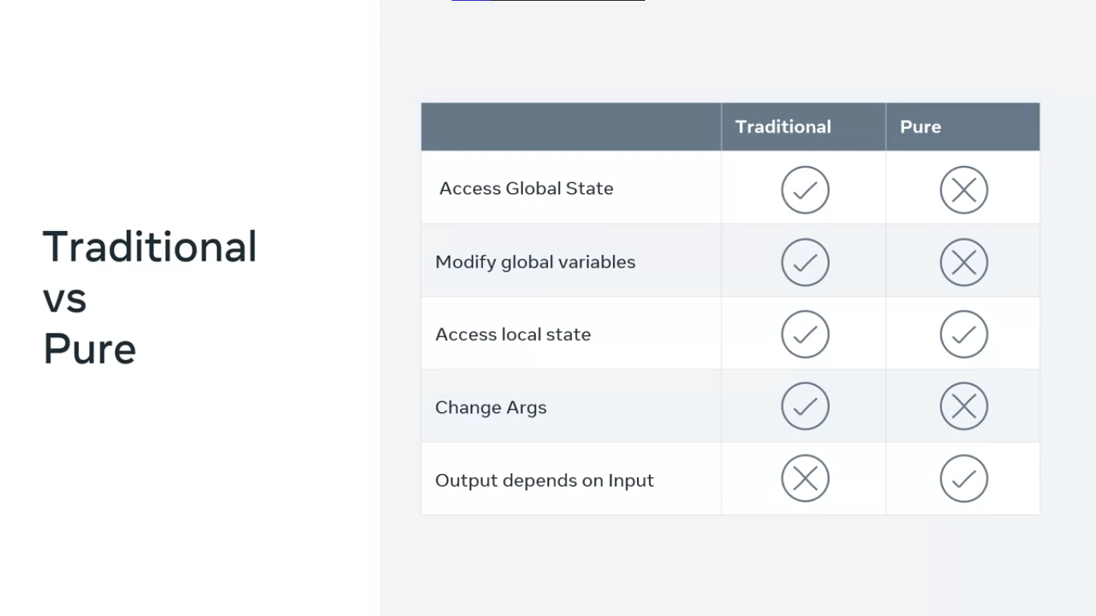
Task: Click the Traditional checkmark for Modify global variables
Action: point(805,262)
